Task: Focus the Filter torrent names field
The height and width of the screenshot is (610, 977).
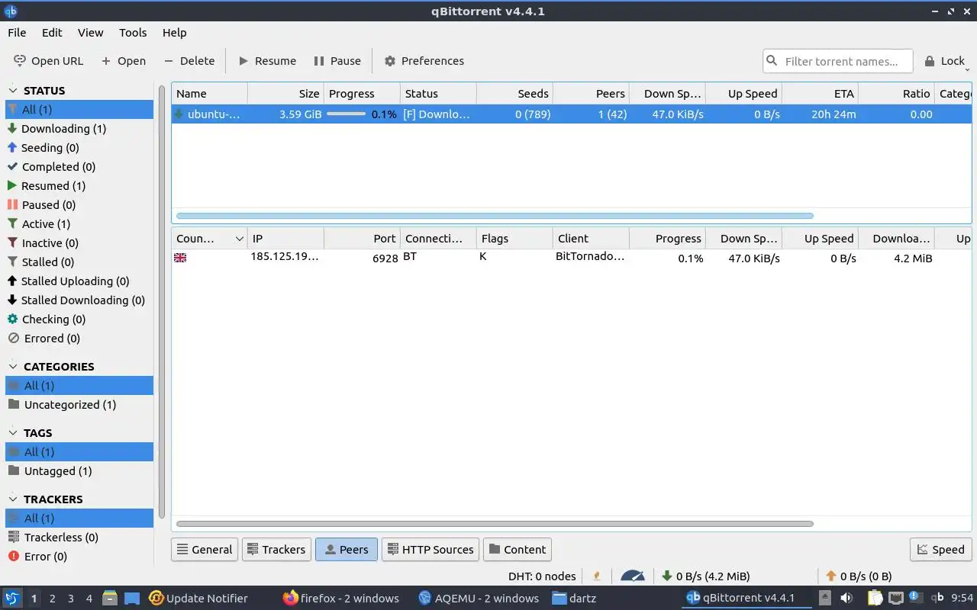Action: click(x=838, y=61)
